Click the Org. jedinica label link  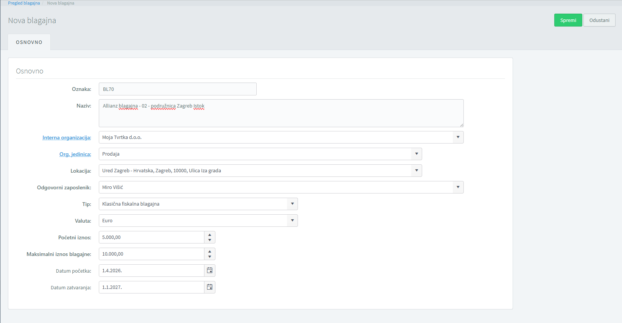(x=75, y=154)
